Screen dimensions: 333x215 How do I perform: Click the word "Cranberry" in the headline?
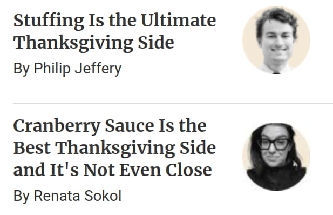tap(57, 127)
